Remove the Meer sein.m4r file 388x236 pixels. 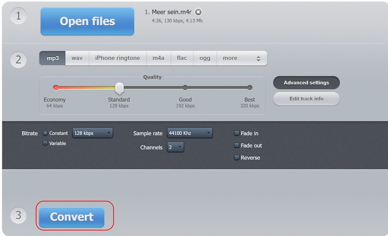198,12
